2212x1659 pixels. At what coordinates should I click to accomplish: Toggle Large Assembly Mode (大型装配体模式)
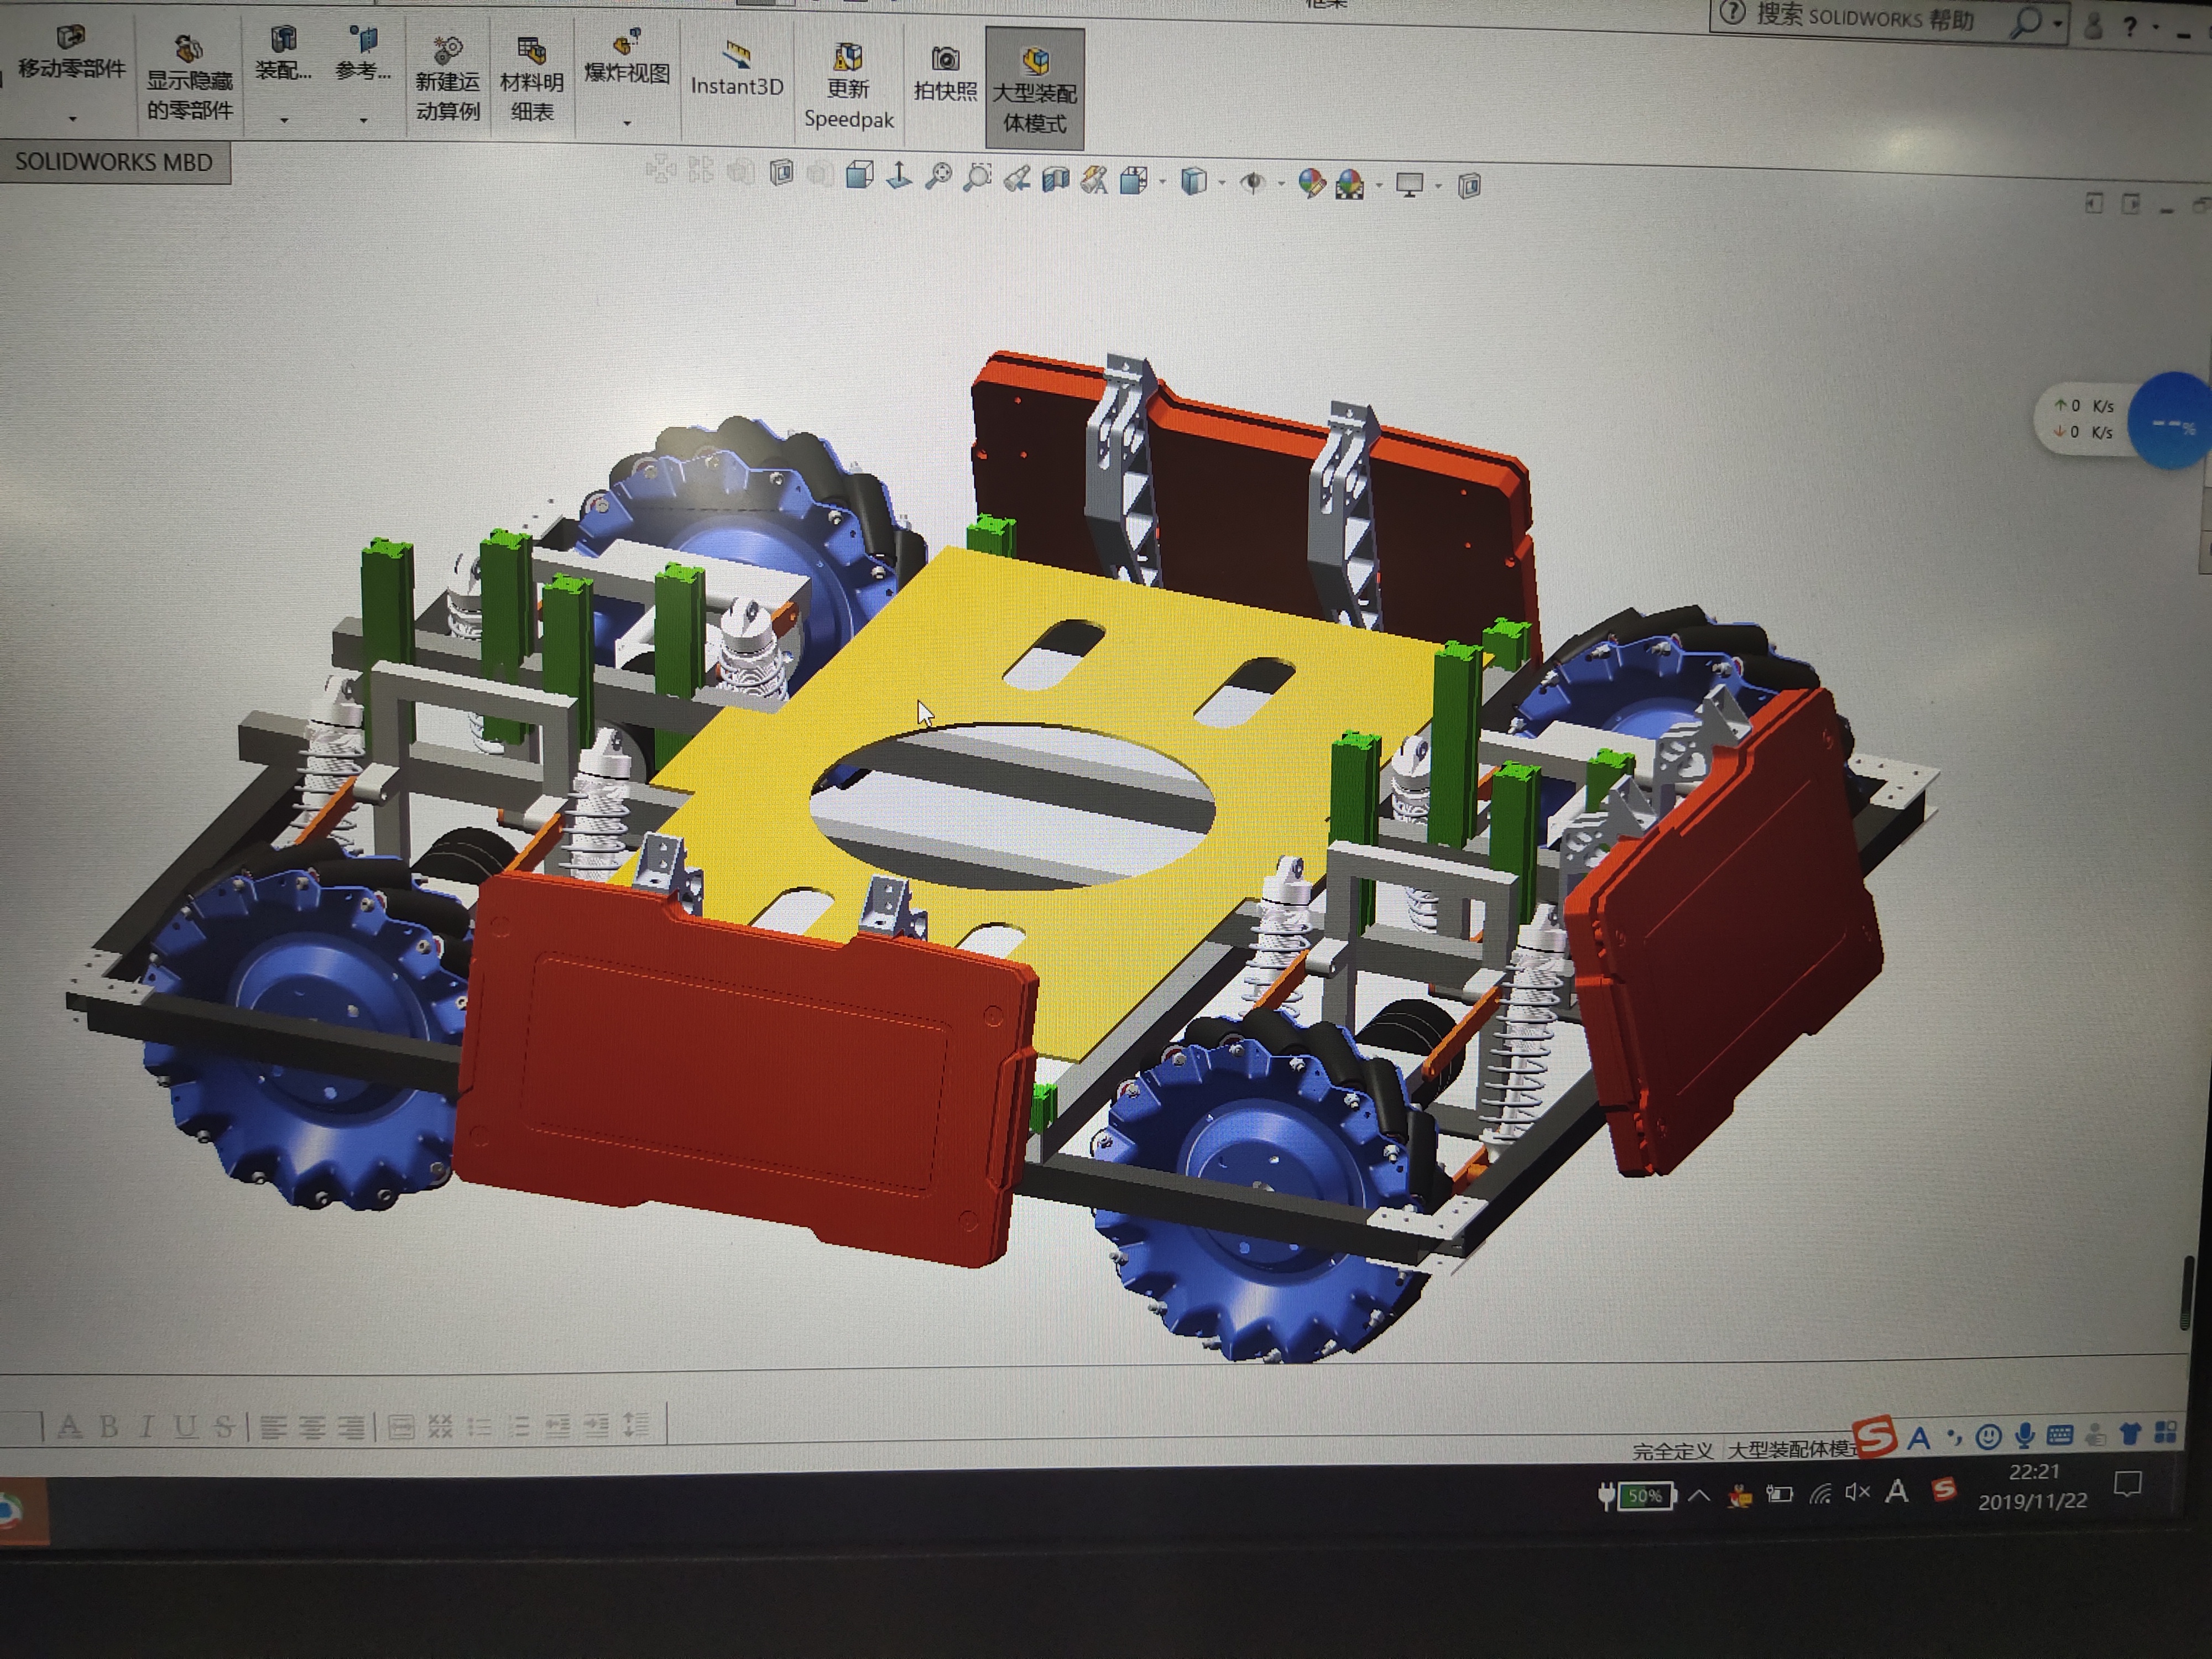[x=1034, y=90]
